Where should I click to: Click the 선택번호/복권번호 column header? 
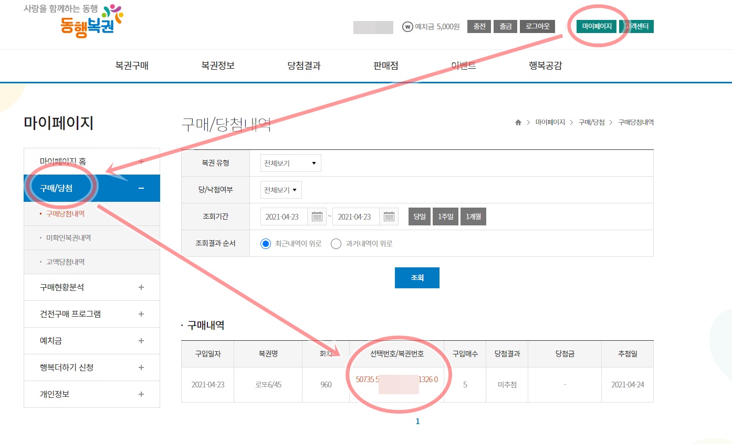396,354
